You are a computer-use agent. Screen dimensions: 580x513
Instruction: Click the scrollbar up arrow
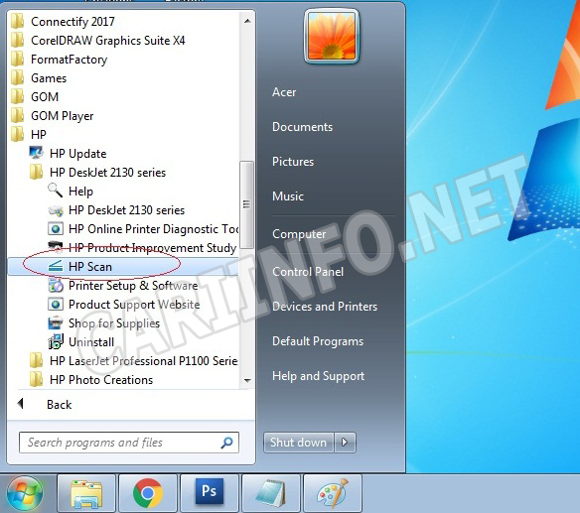(247, 21)
